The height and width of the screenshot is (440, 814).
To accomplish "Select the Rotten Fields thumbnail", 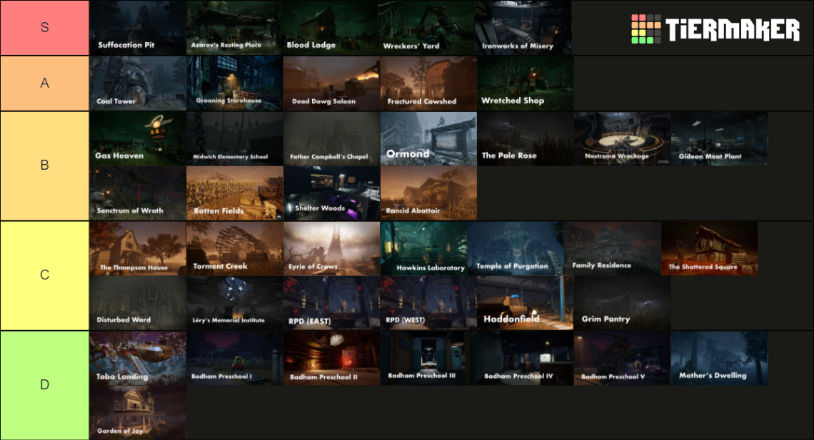I will 234,193.
